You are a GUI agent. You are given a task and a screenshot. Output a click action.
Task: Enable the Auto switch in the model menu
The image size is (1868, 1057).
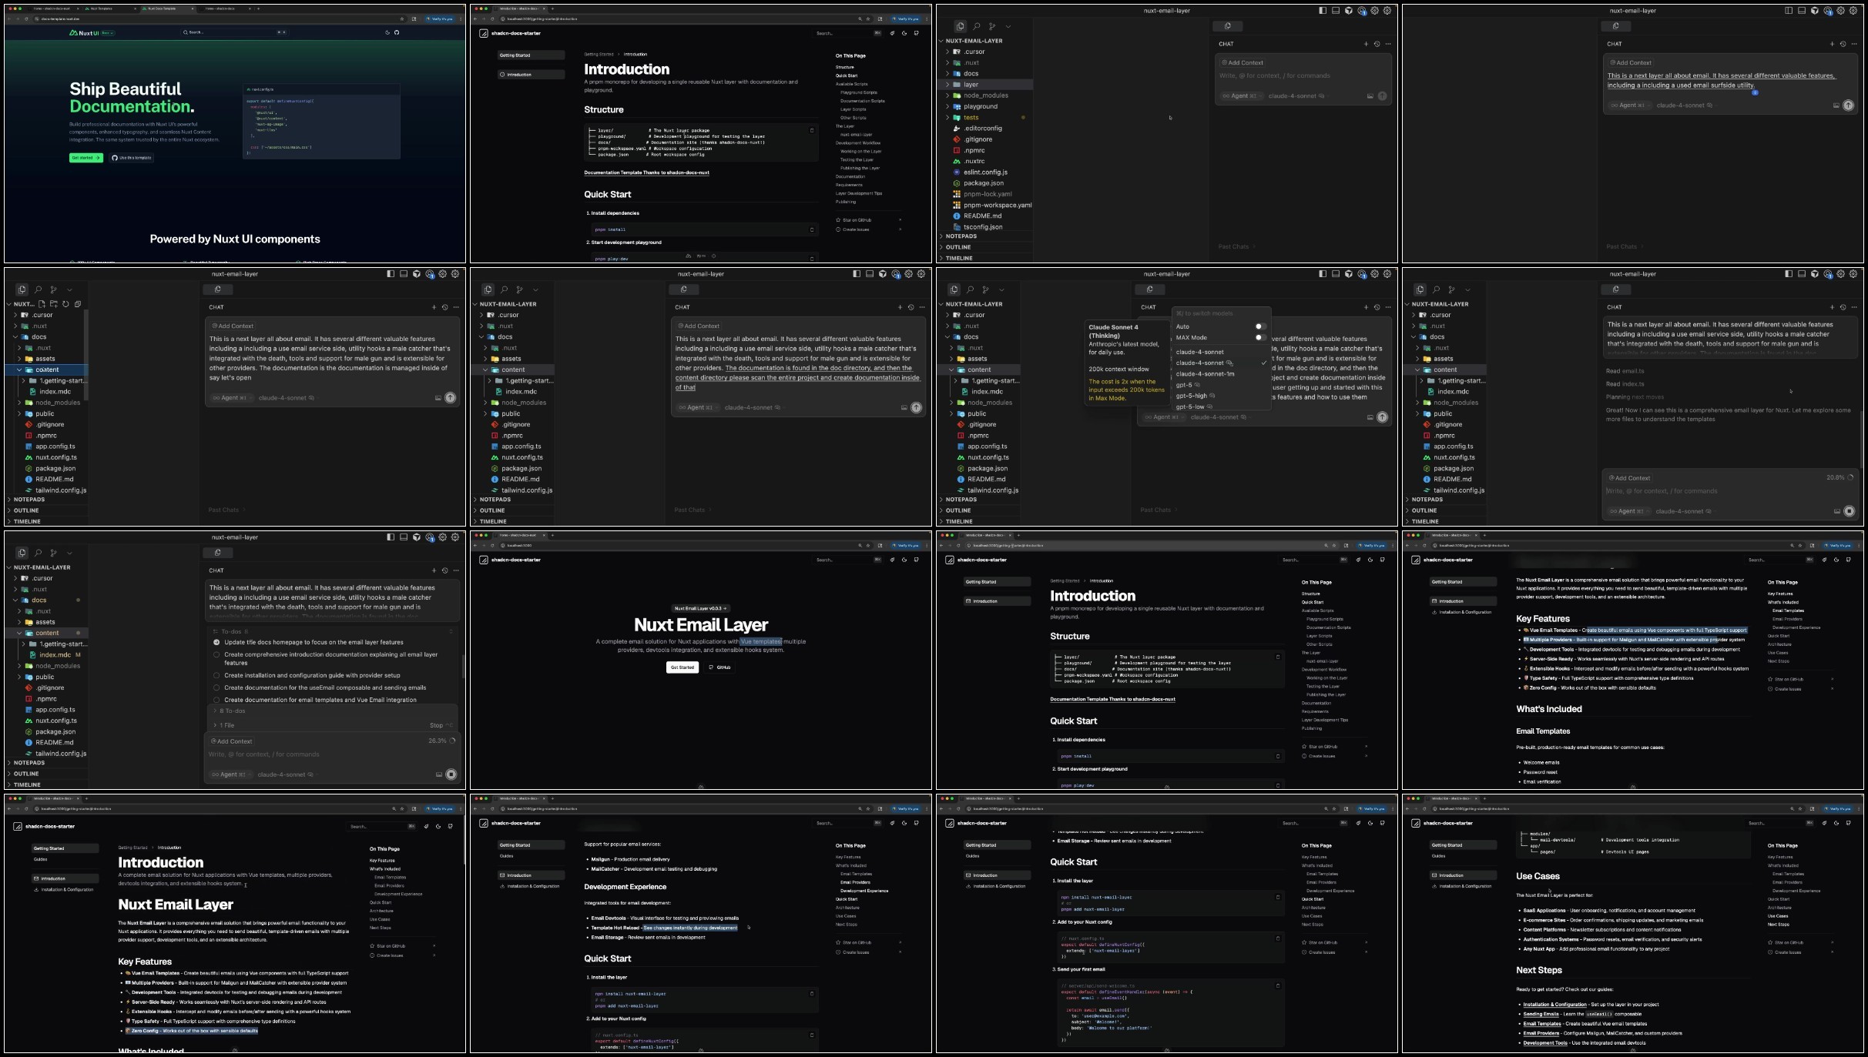1260,326
